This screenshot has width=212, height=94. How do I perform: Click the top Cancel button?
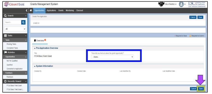click(193, 17)
